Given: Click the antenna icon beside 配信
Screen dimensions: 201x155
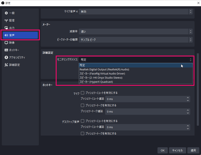Looking at the screenshot, I should [6, 21].
